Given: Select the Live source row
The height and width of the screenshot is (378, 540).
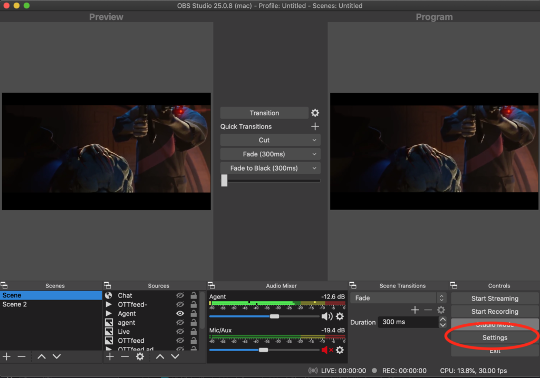Looking at the screenshot, I should tap(151, 331).
